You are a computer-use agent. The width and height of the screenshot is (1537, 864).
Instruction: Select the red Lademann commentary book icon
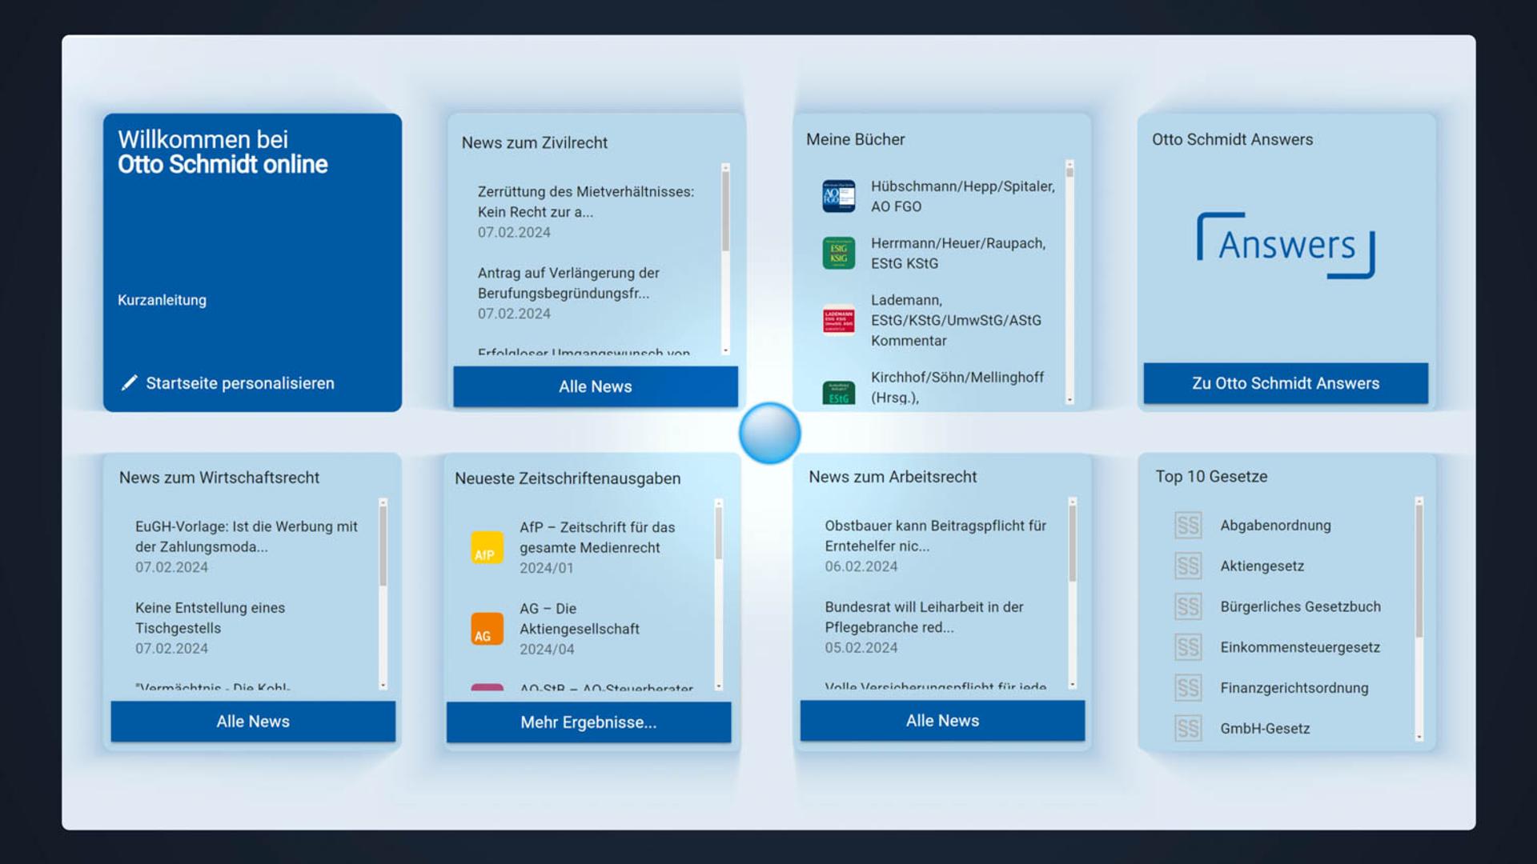838,320
